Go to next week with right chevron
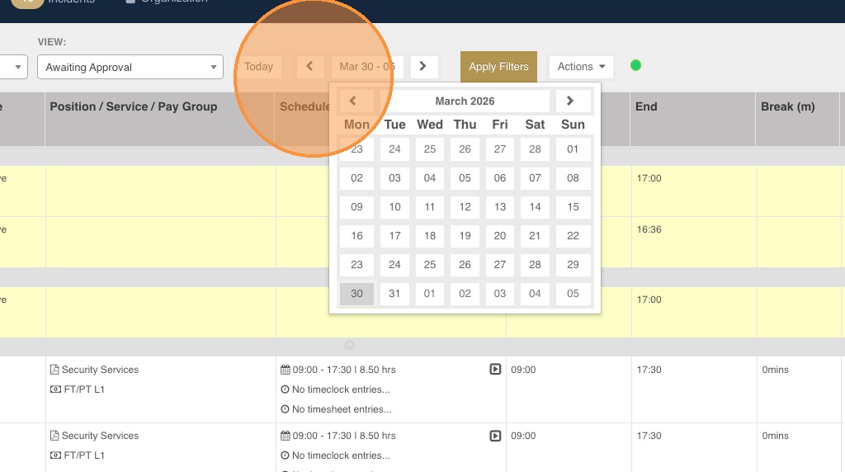845x472 pixels. click(x=423, y=66)
